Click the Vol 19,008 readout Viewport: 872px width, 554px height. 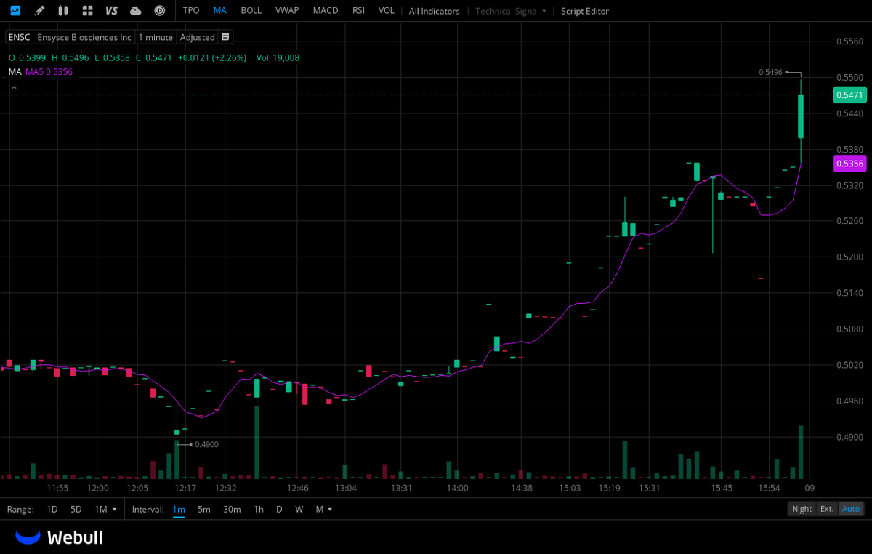pyautogui.click(x=278, y=57)
